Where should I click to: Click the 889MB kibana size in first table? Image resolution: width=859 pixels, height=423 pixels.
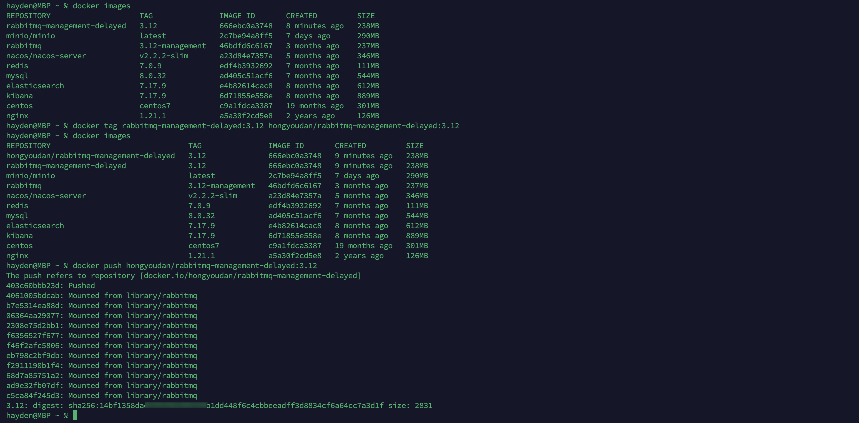pos(368,96)
